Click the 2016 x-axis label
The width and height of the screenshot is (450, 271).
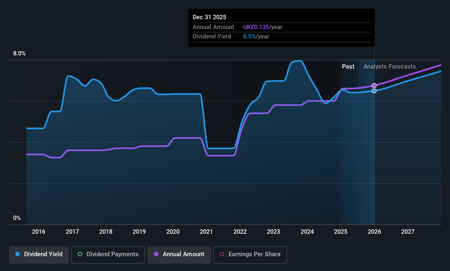39,232
